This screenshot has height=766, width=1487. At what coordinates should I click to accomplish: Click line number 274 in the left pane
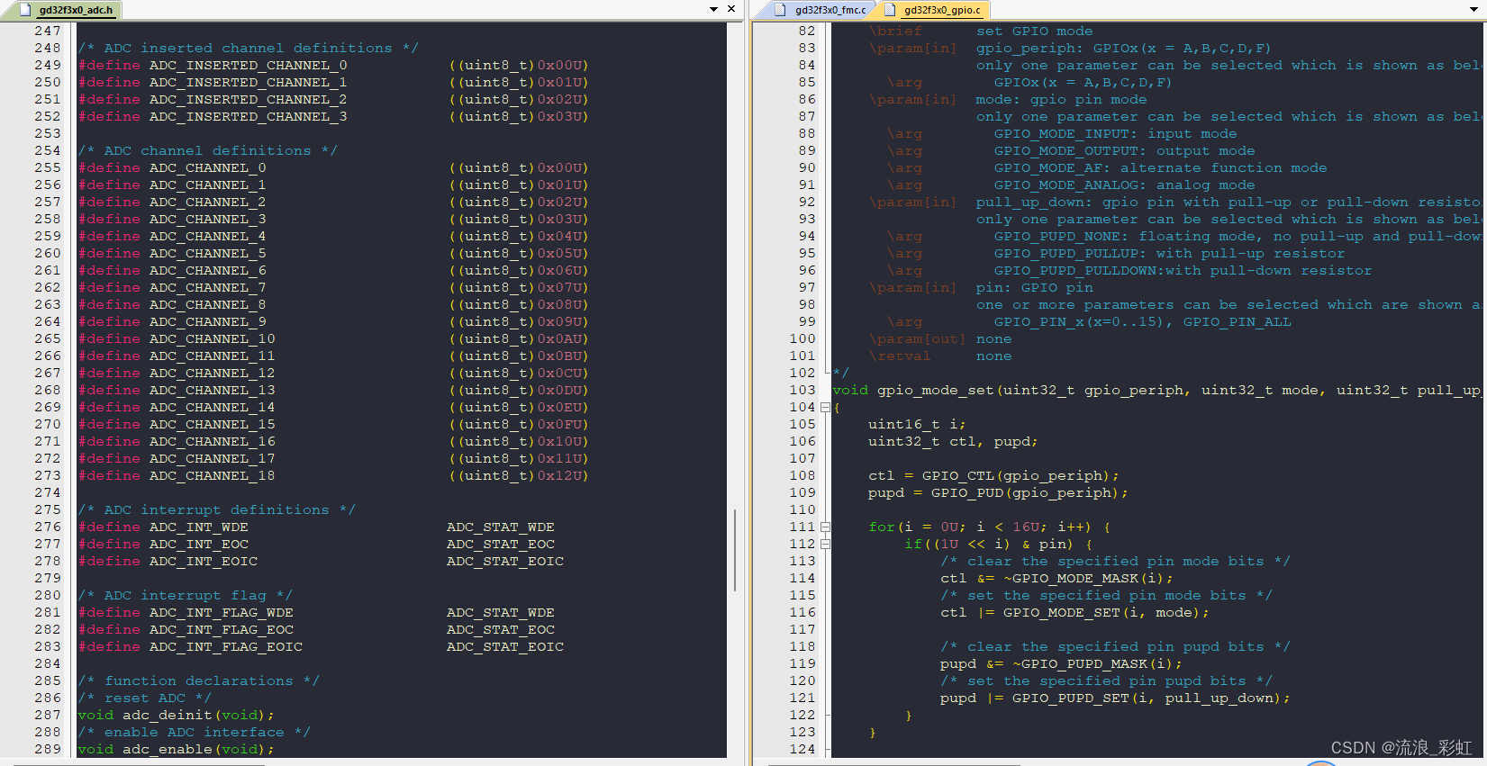tap(48, 493)
